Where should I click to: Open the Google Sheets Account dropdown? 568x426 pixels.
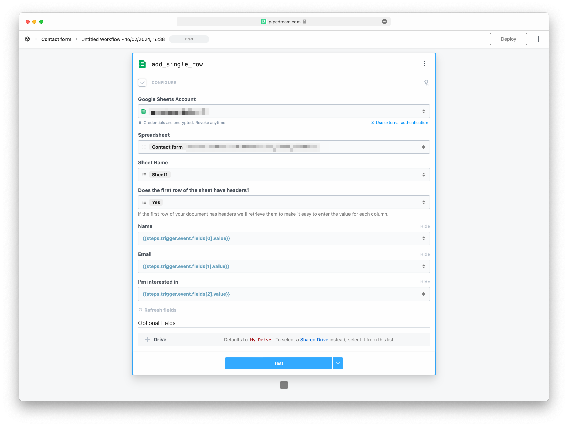[284, 111]
